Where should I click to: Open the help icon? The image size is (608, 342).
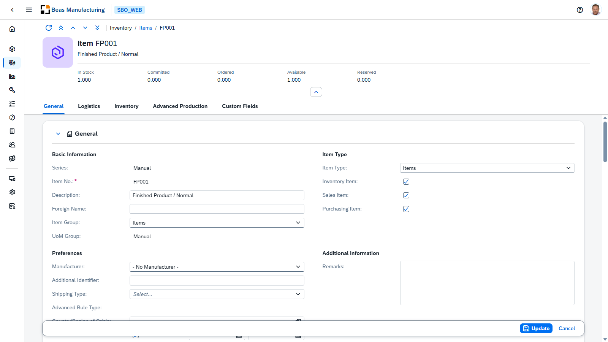coord(580,10)
